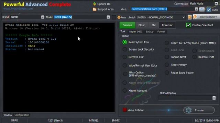220x123 pixels.
Task: Select Backup NVM option
Action: point(167,57)
